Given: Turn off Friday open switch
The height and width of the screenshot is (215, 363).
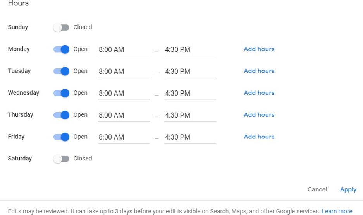Looking at the screenshot, I should pos(61,137).
